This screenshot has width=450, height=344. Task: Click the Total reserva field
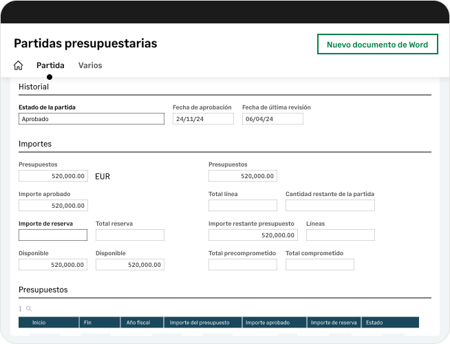click(x=130, y=235)
